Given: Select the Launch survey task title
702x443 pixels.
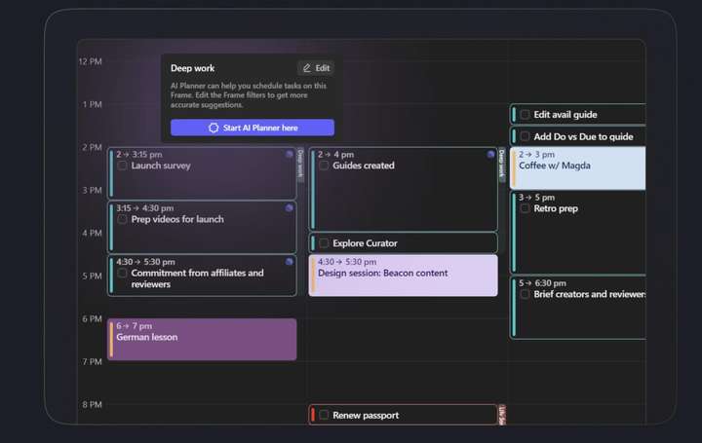Looking at the screenshot, I should pyautogui.click(x=161, y=166).
